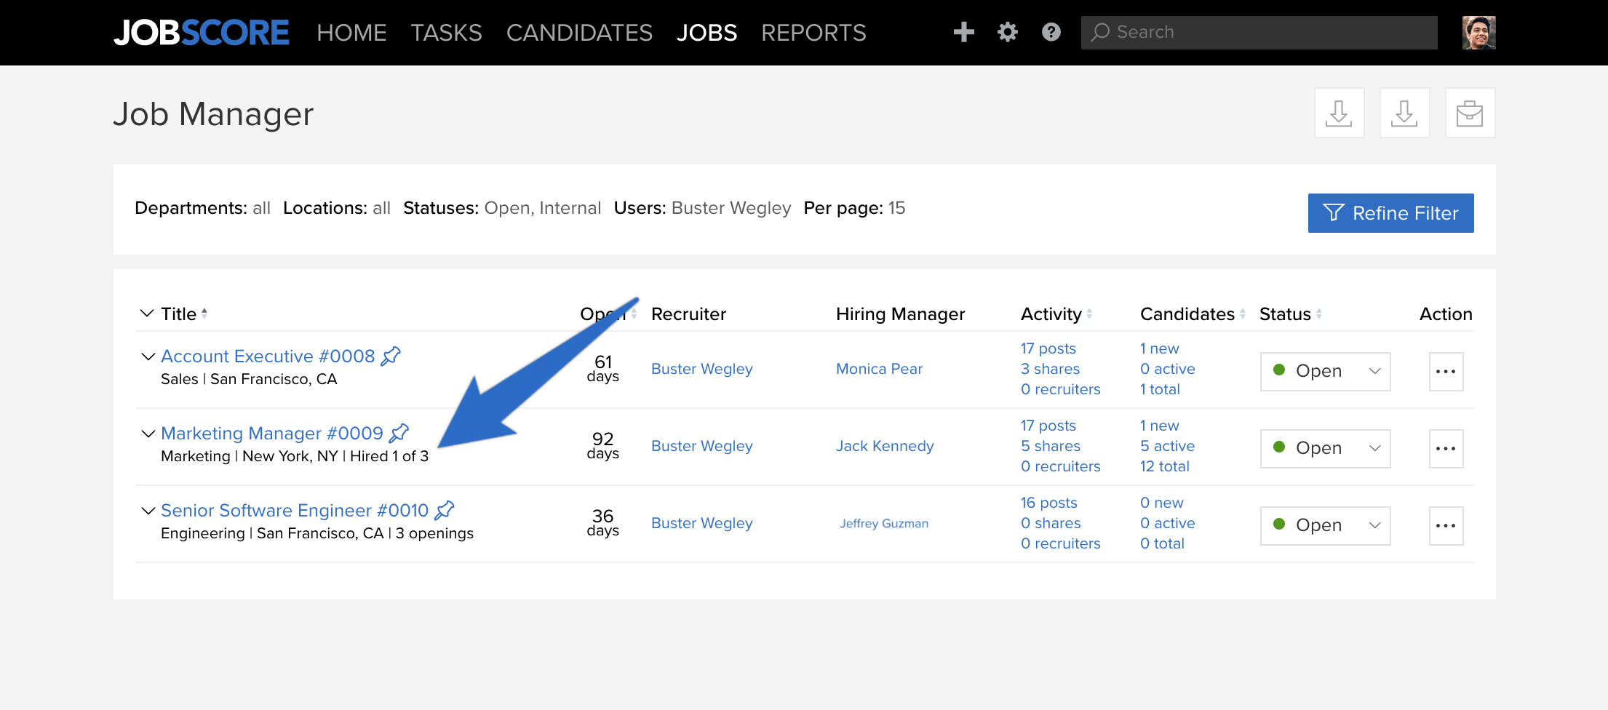Open action menu for Marketing Manager row
Image resolution: width=1608 pixels, height=710 pixels.
click(x=1446, y=449)
